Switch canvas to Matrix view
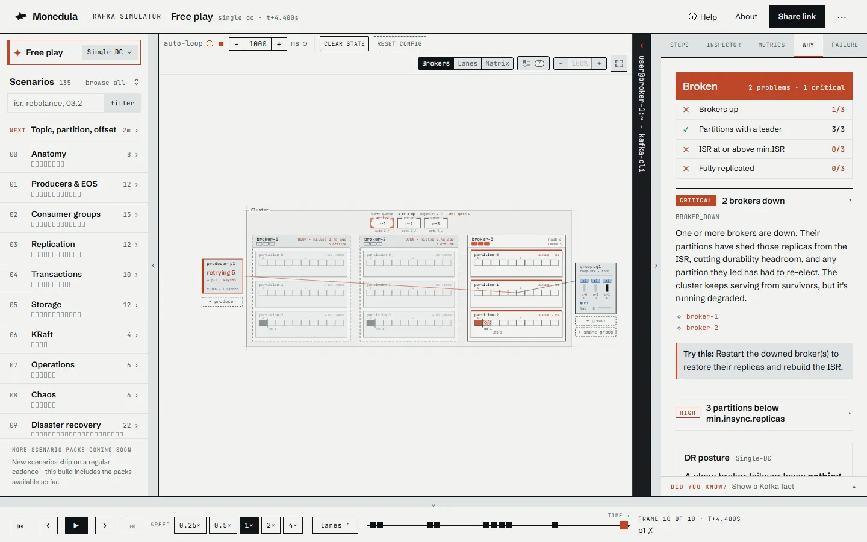 point(497,63)
